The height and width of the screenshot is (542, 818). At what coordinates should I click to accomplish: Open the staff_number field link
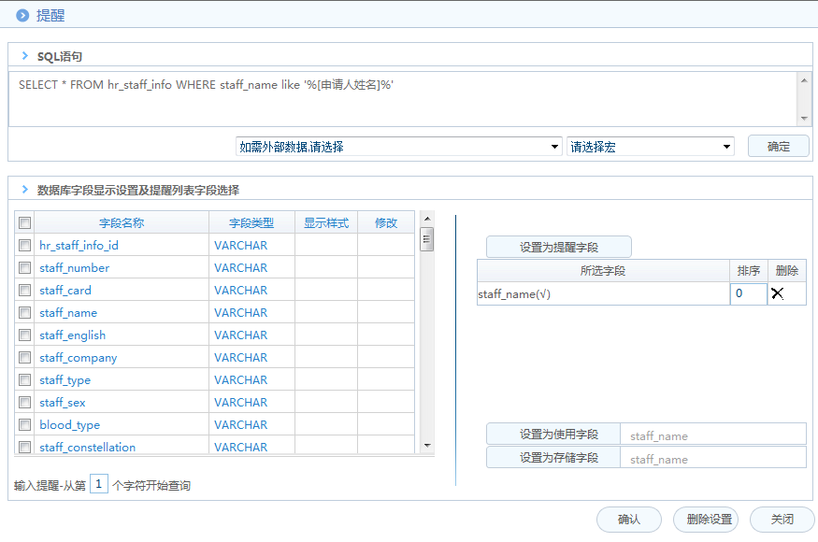(74, 267)
